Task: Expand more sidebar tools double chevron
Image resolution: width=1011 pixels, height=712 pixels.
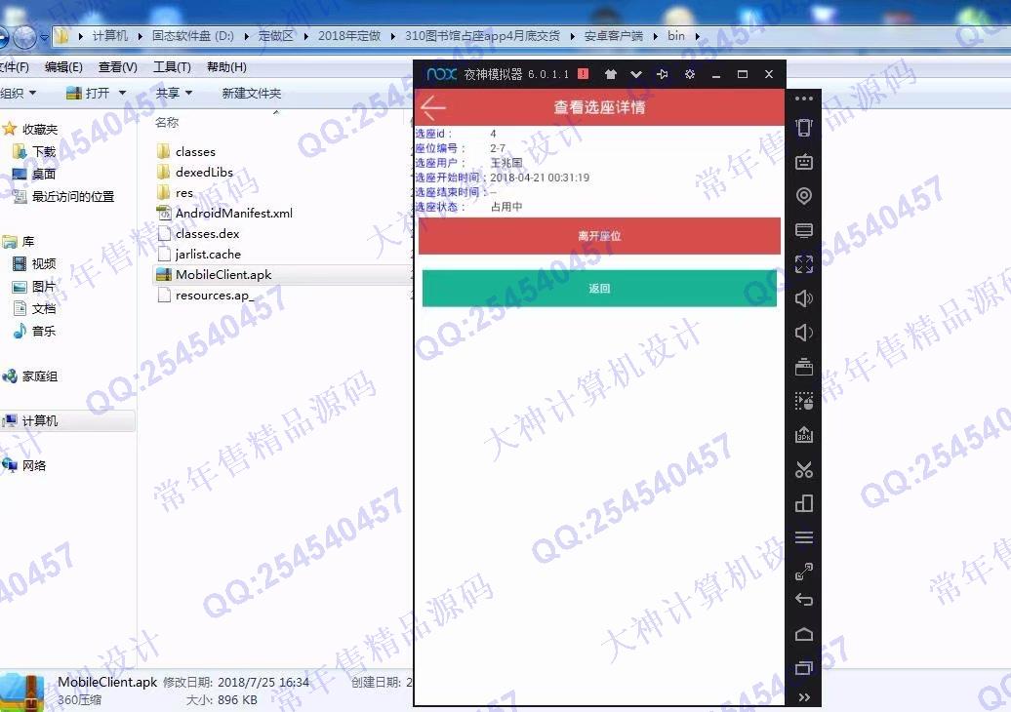Action: click(x=804, y=697)
